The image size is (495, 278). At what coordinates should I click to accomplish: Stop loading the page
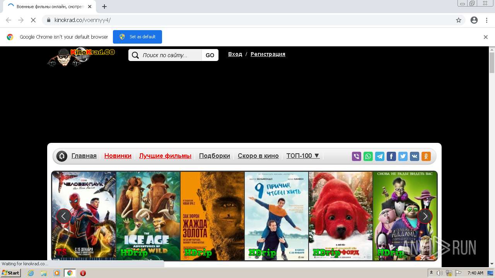(33, 20)
